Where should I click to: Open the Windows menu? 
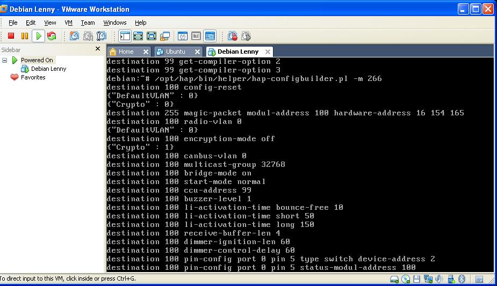point(115,23)
